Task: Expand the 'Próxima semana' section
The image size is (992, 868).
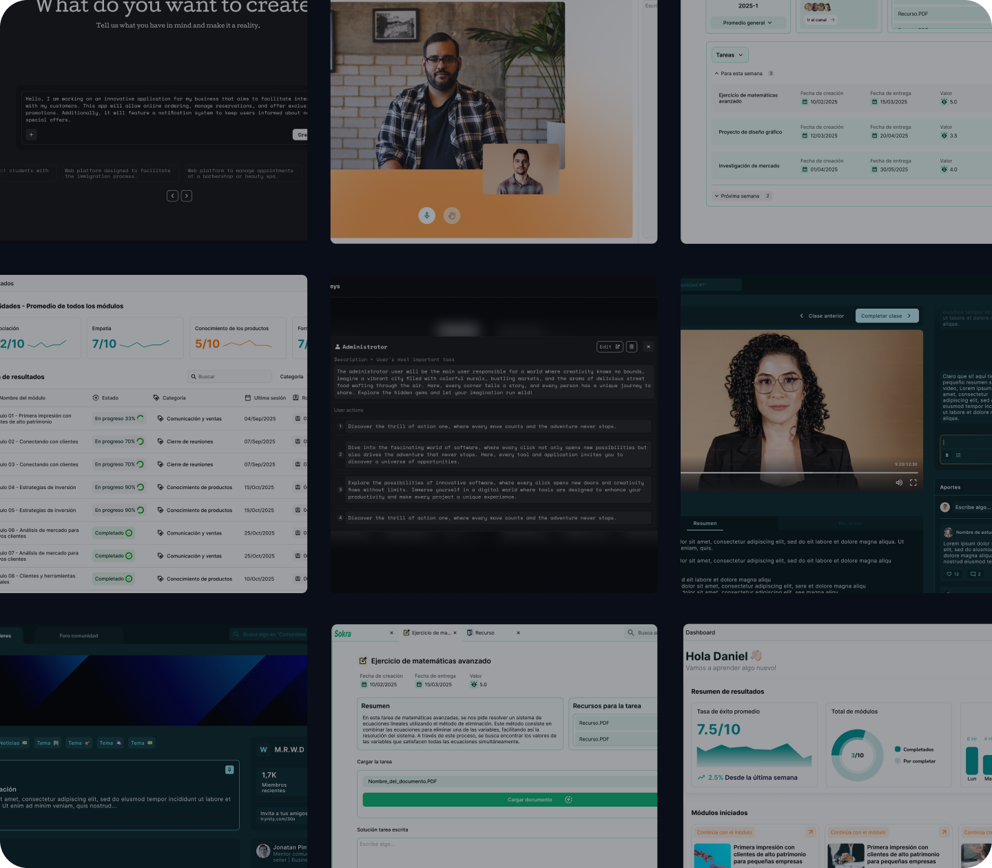Action: click(x=716, y=196)
